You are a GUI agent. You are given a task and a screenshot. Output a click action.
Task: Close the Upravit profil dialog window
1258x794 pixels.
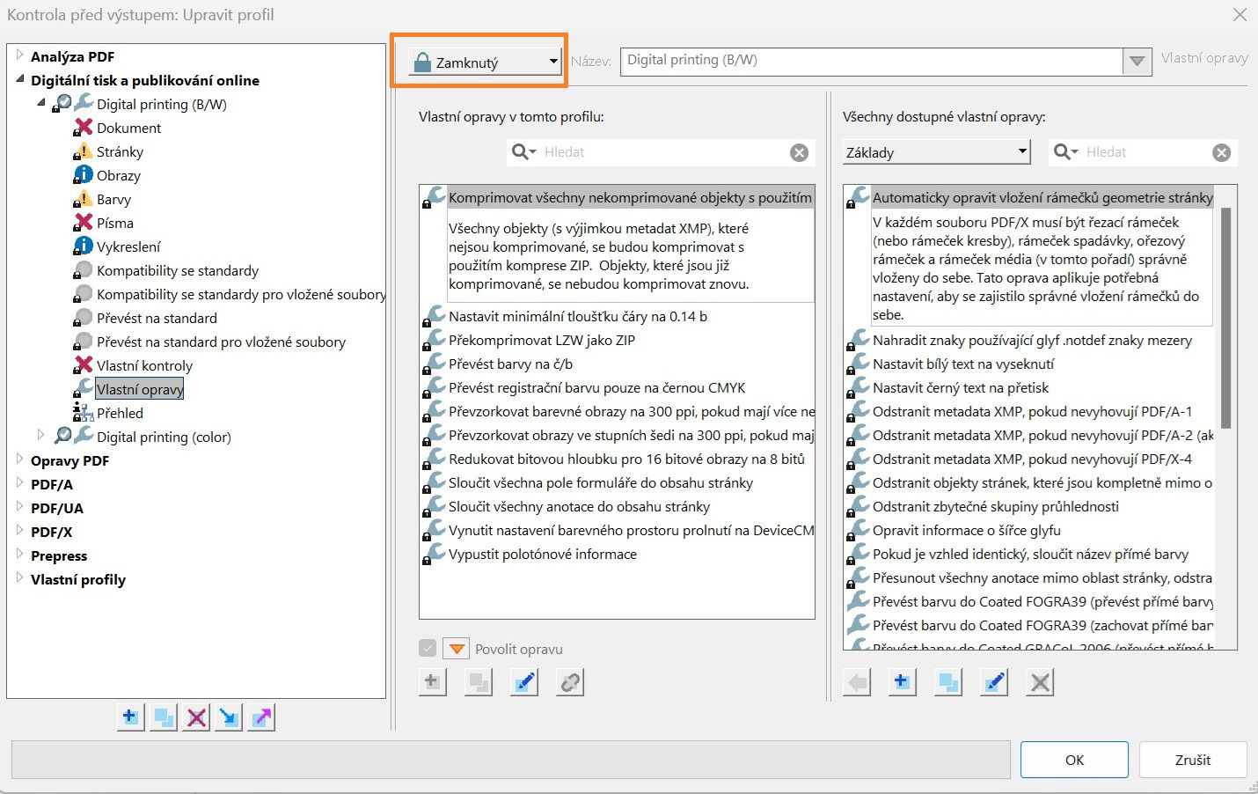(1240, 15)
